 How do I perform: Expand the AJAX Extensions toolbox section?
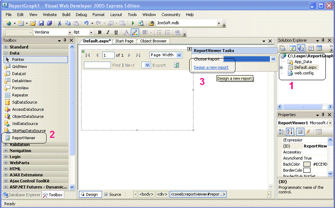(x=6, y=175)
